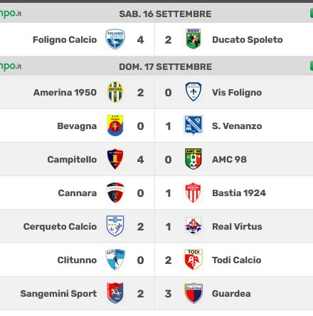
Task: Click the DOM. 17 SETTEMBRE date header
Action: (x=165, y=67)
